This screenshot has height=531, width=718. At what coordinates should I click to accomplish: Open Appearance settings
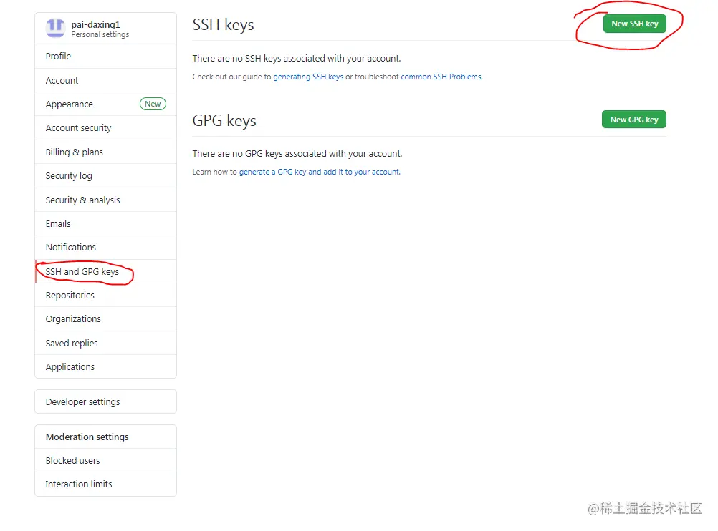coord(106,104)
